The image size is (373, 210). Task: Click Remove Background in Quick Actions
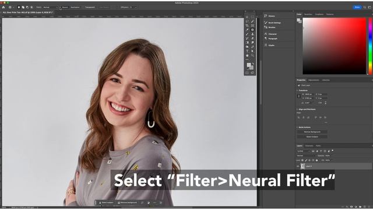[312, 132]
